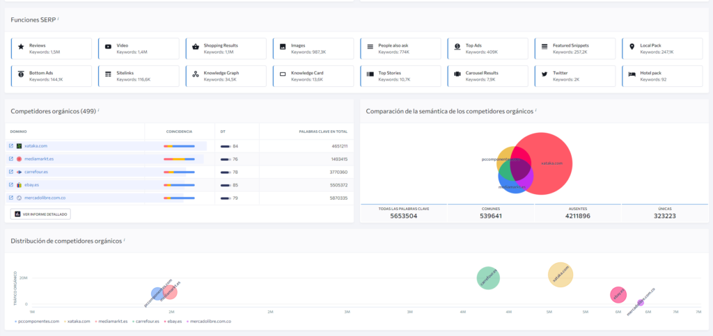Screen dimensions: 713x336
Task: Open xataka.com external link icon
Action: (x=11, y=146)
